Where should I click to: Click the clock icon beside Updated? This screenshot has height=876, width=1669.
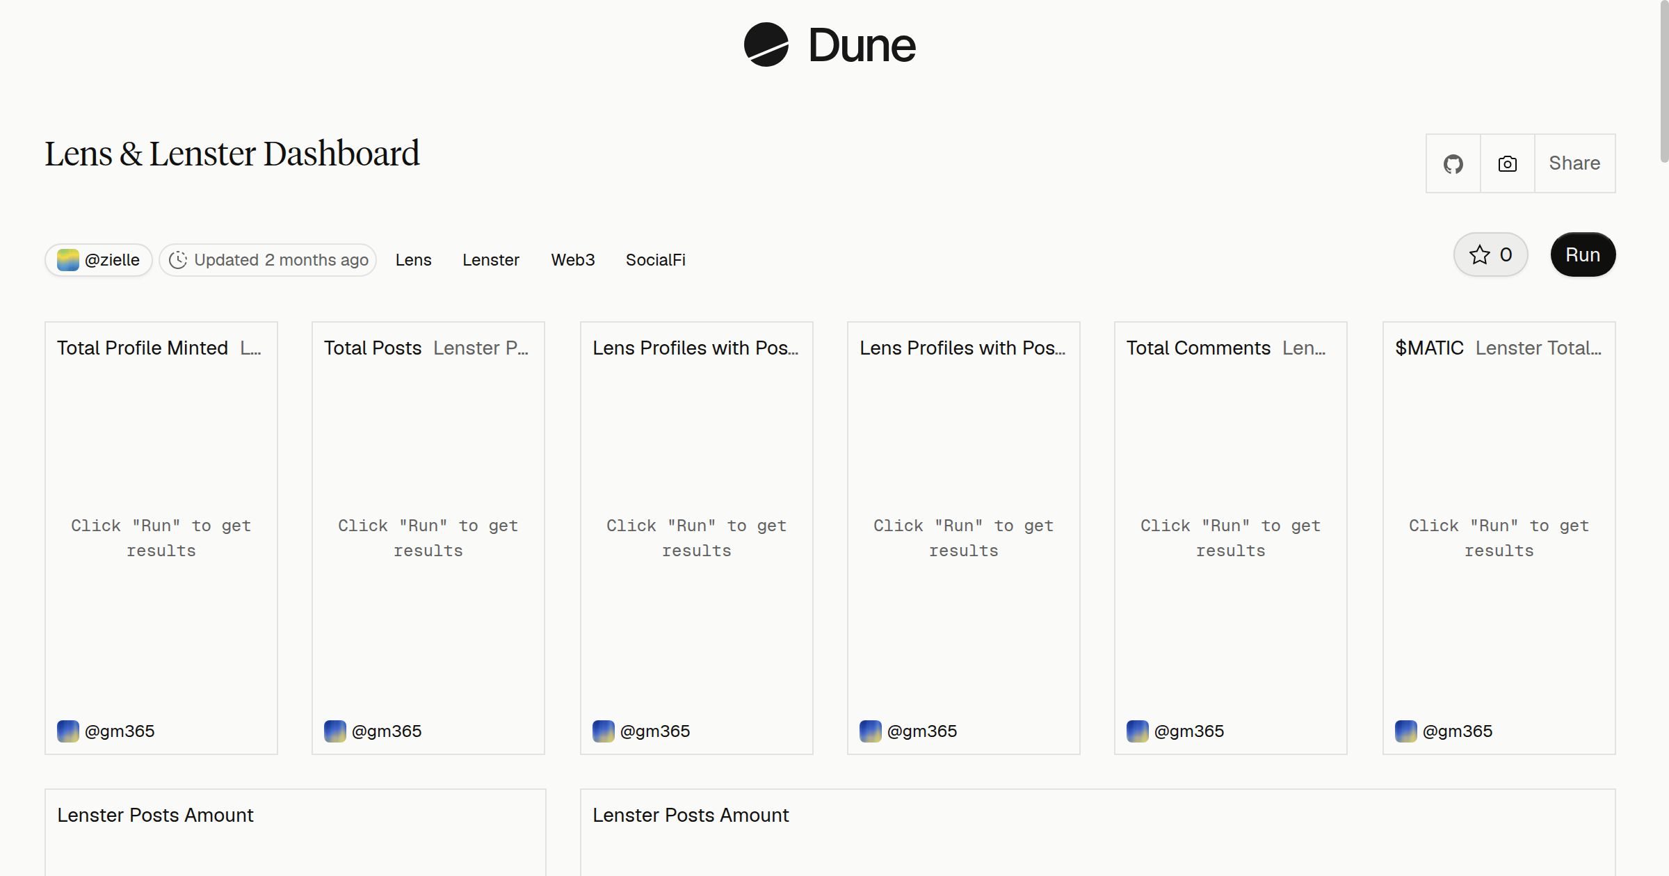[178, 260]
